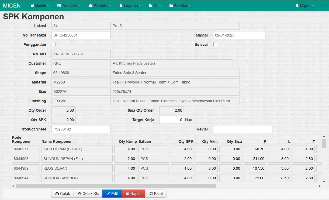Tick the Selesai checkbox
329x200 pixels.
pos(215,44)
